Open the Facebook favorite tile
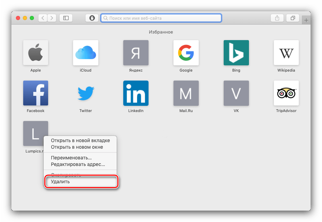This screenshot has height=222, width=322. 35,93
